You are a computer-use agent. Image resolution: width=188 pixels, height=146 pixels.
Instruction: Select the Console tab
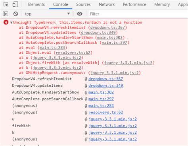(61, 4)
